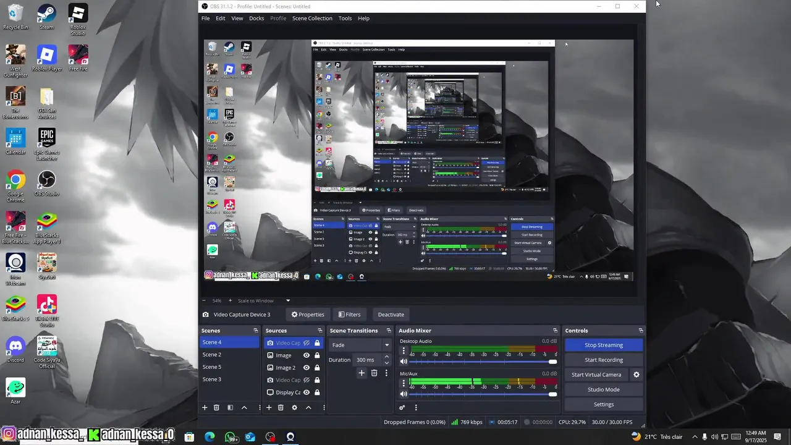The image size is (791, 445).
Task: Open the View menu
Action: (237, 18)
